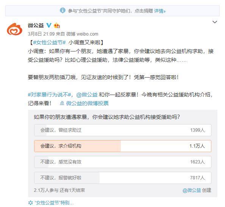Click @微公益 poll creator link
The width and height of the screenshot is (225, 207).
point(192,190)
